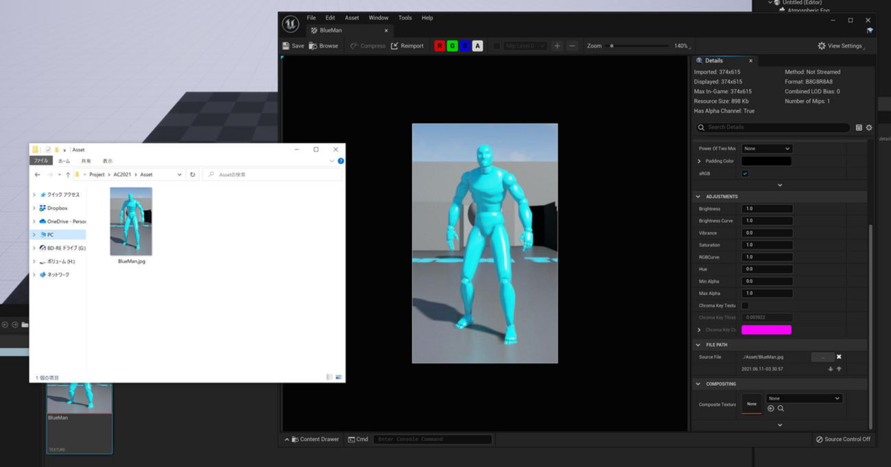
Task: Collapse the Adjustments section
Action: [698, 197]
